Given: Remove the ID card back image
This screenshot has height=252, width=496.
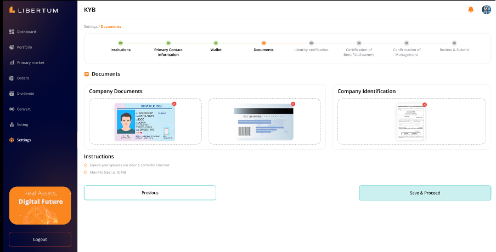Looking at the screenshot, I should coord(293,104).
